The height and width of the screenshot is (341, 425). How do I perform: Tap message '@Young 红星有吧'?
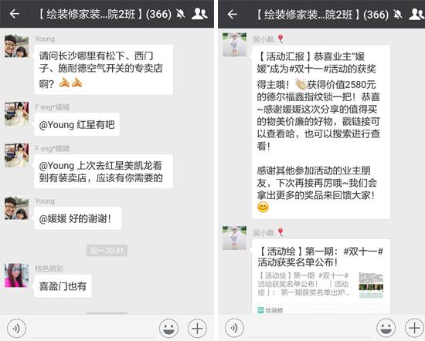click(76, 124)
